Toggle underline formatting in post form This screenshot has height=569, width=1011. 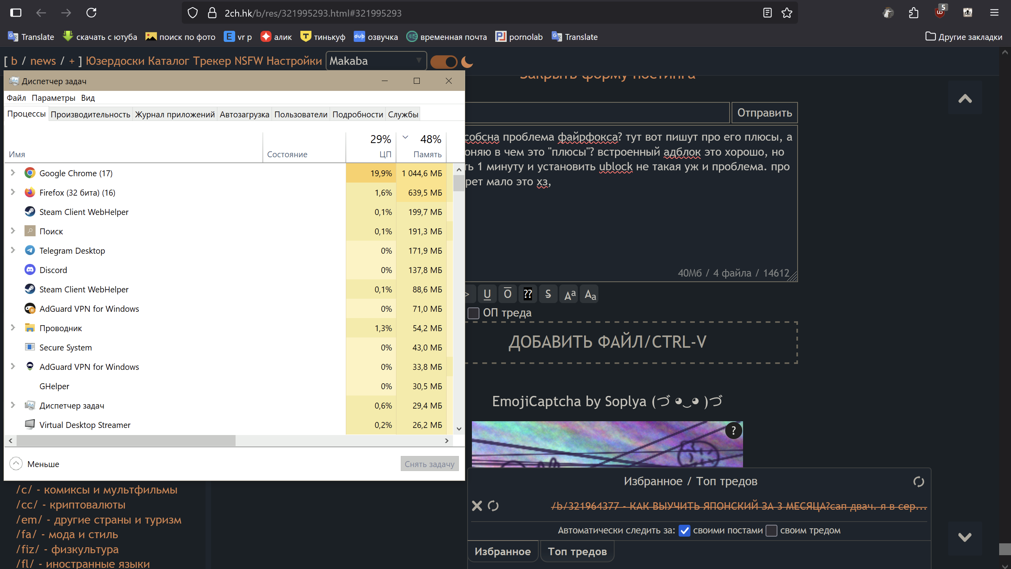click(487, 294)
